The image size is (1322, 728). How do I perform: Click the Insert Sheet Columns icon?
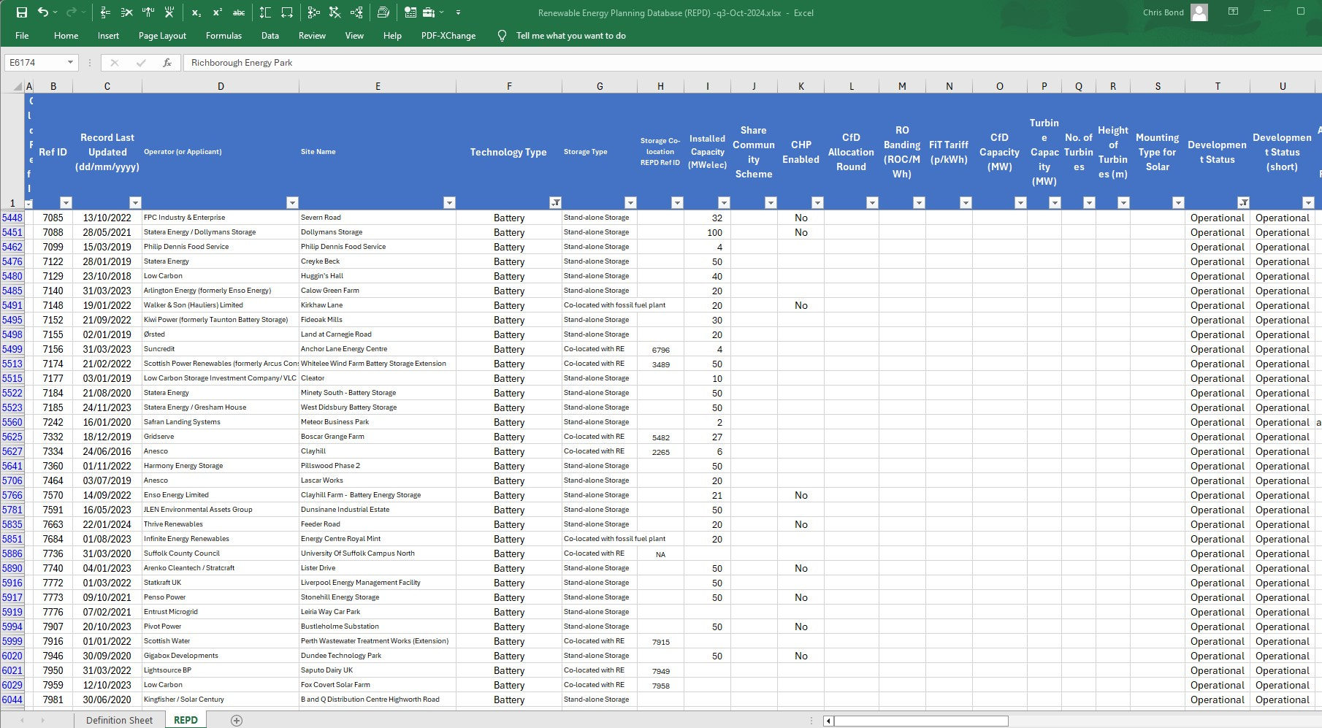pyautogui.click(x=148, y=12)
